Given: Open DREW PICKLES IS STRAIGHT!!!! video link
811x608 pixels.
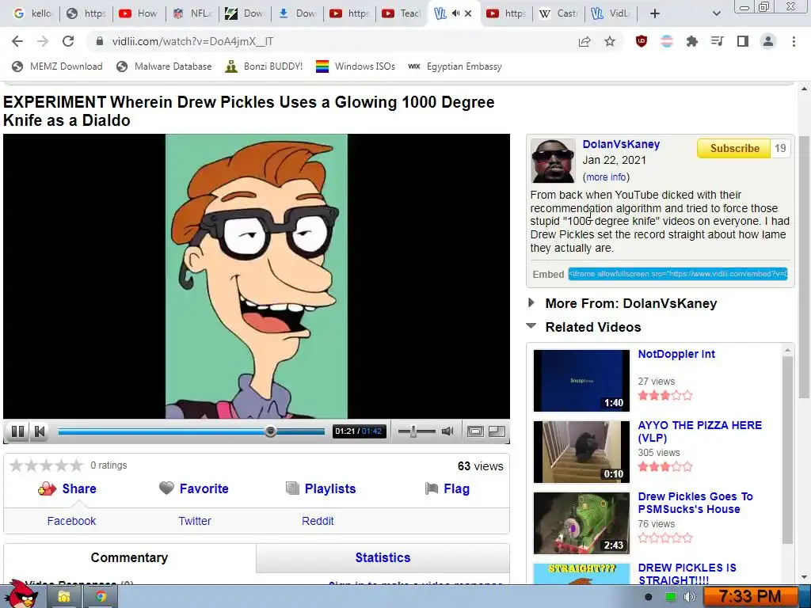Looking at the screenshot, I should click(x=687, y=574).
